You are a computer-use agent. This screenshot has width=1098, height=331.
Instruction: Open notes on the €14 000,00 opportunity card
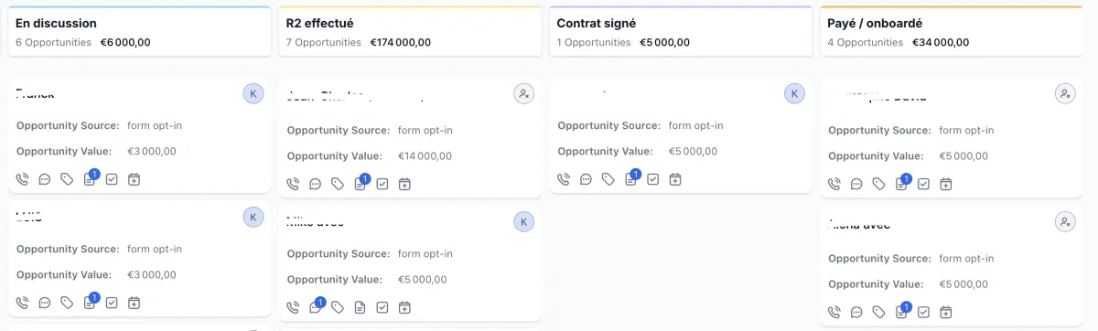click(x=361, y=183)
